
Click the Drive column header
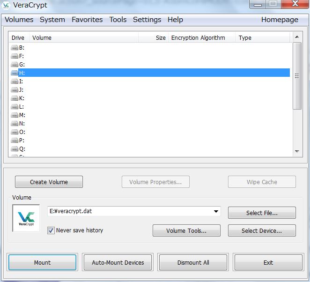point(19,38)
